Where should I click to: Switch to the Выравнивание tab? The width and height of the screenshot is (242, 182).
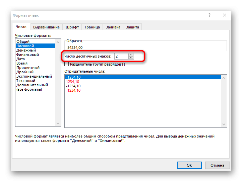46,27
